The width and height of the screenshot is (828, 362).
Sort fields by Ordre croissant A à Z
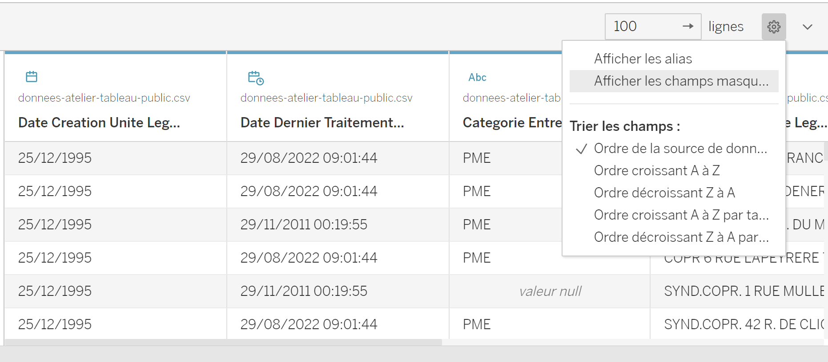pyautogui.click(x=674, y=171)
